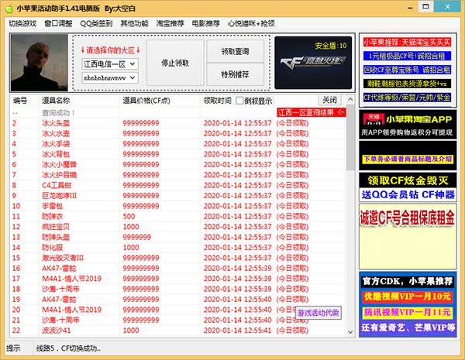Select row 8 C4工具钳

178,185
